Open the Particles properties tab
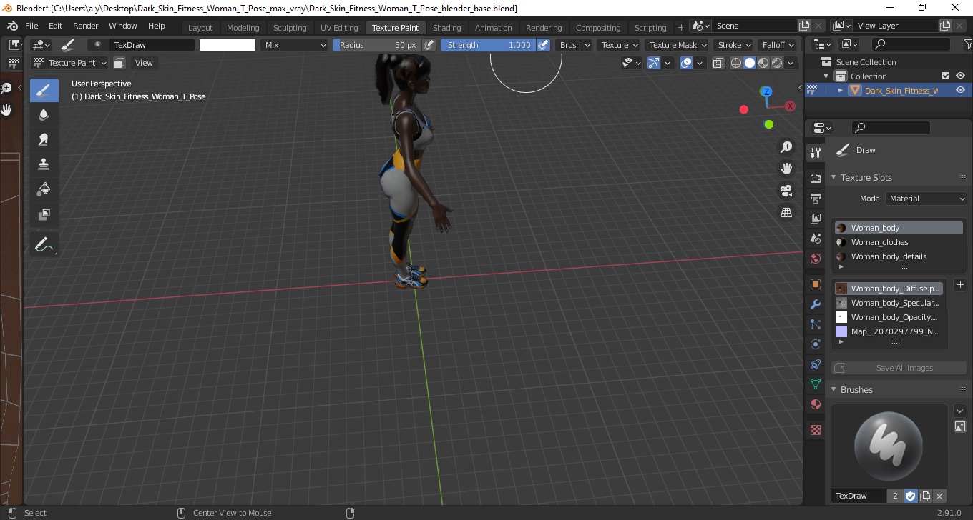The width and height of the screenshot is (973, 520). click(x=815, y=324)
